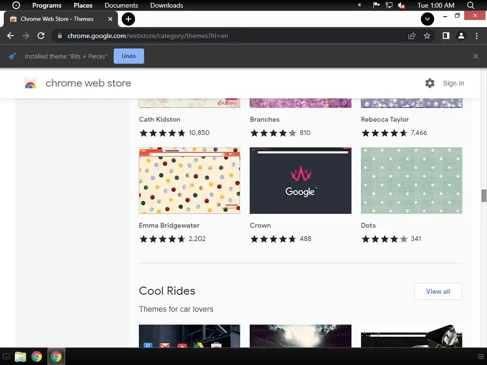Dismiss the installed theme notification bar

click(476, 56)
